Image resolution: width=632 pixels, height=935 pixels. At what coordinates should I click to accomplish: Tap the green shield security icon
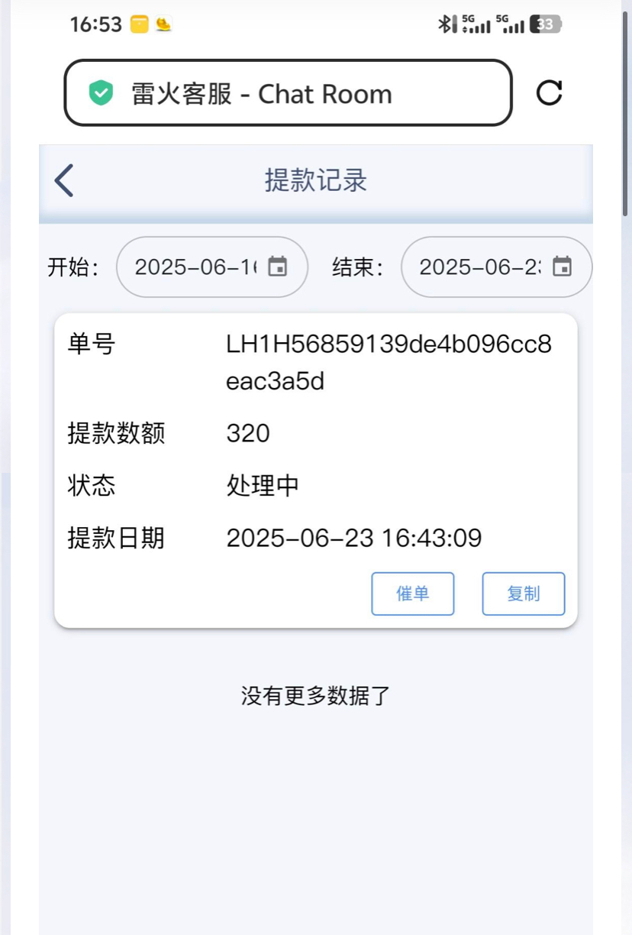(x=101, y=93)
